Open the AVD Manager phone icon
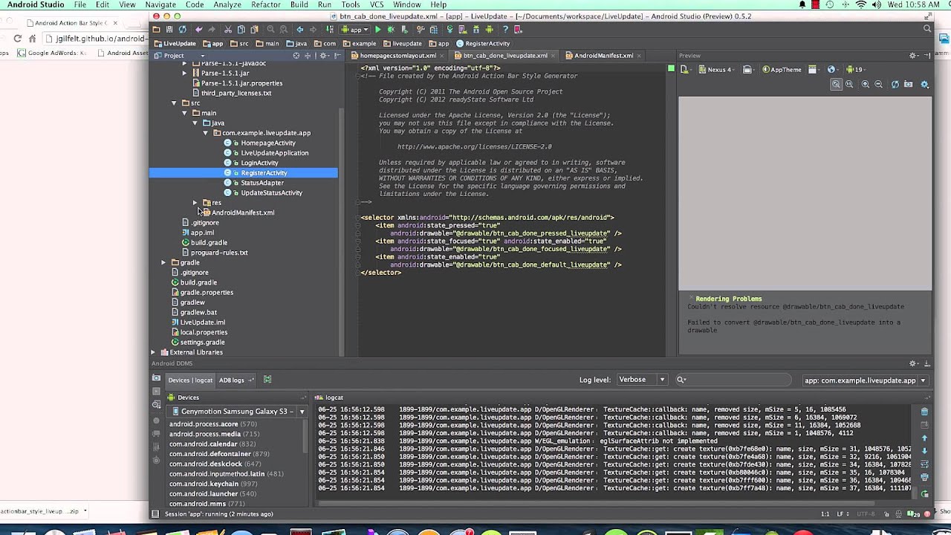This screenshot has height=535, width=951. coord(462,30)
